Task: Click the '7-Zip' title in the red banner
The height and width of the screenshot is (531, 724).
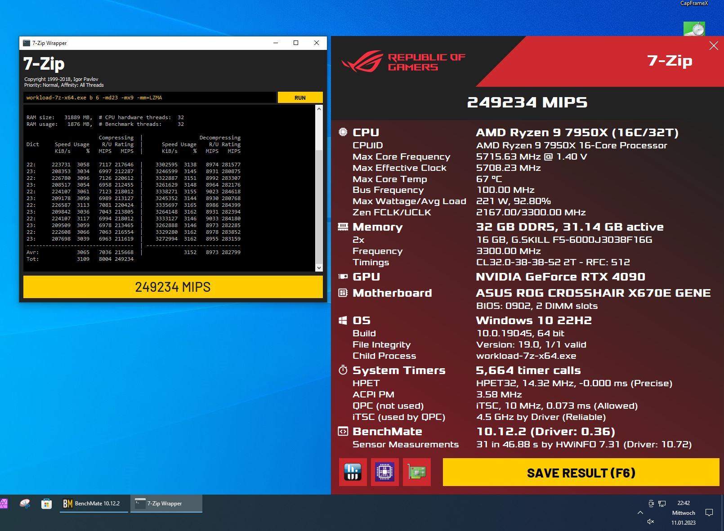Action: click(x=670, y=61)
